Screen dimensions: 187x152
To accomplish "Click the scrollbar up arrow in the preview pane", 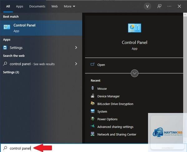I will pyautogui.click(x=185, y=15).
